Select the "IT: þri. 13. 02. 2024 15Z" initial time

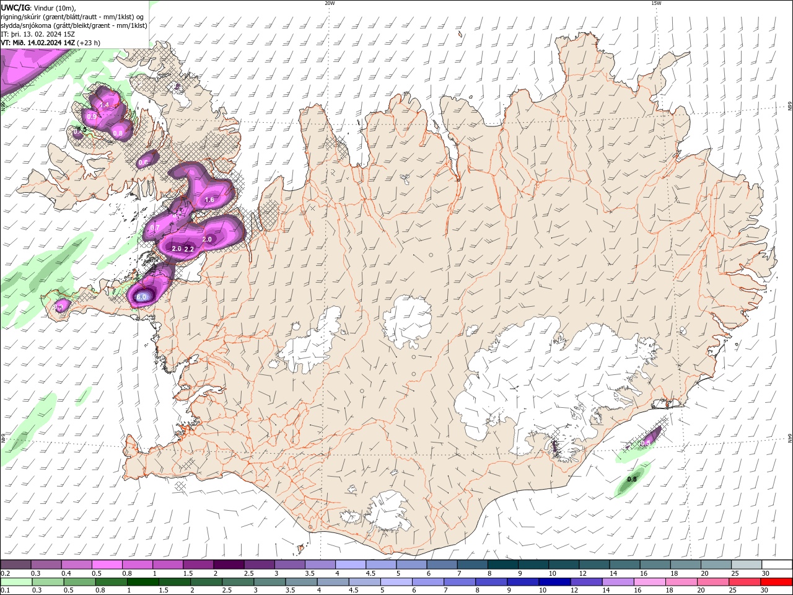[38, 34]
